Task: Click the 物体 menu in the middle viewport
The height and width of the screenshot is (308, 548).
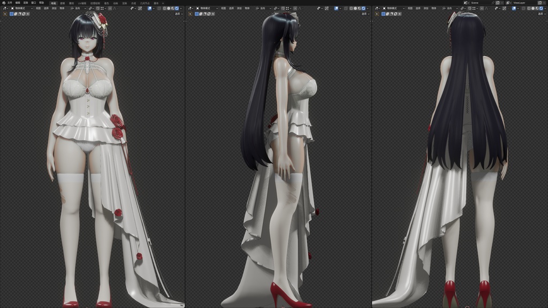Action: (247, 9)
